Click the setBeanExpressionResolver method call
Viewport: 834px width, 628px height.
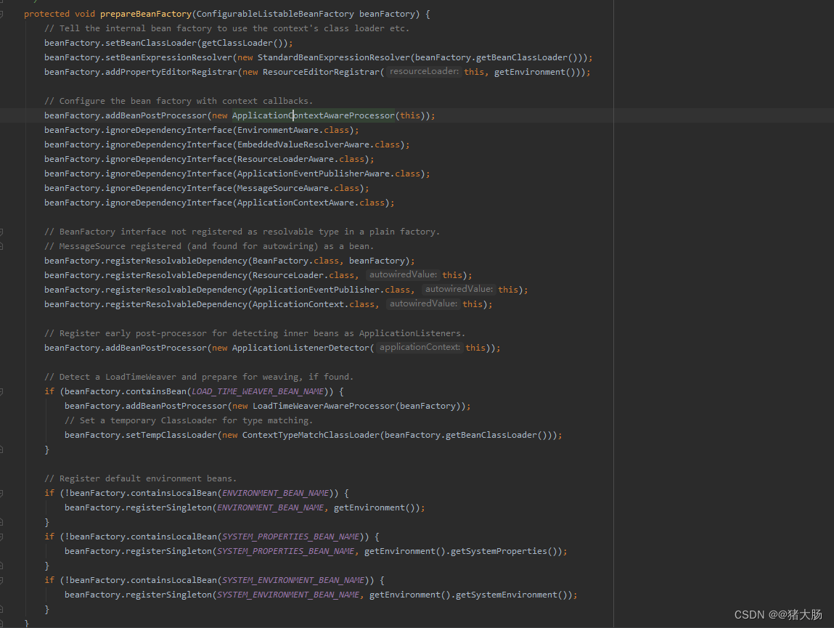click(x=168, y=57)
